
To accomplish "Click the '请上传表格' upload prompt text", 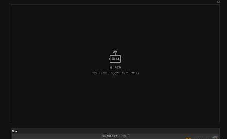I will (115, 67).
